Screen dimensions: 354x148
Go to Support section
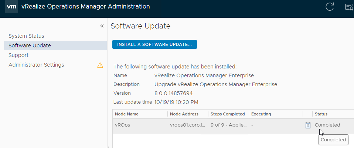[x=18, y=55]
